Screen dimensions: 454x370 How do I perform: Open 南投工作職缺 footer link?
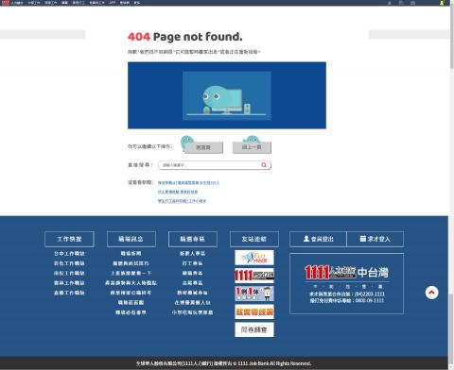pyautogui.click(x=69, y=273)
